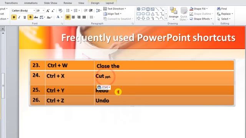
Task: Open the Paste Options (Ctrl) menu
Action: [103, 87]
